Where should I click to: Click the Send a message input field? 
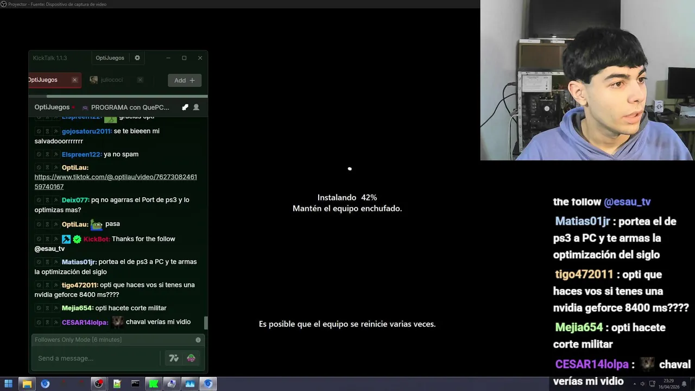coord(97,358)
